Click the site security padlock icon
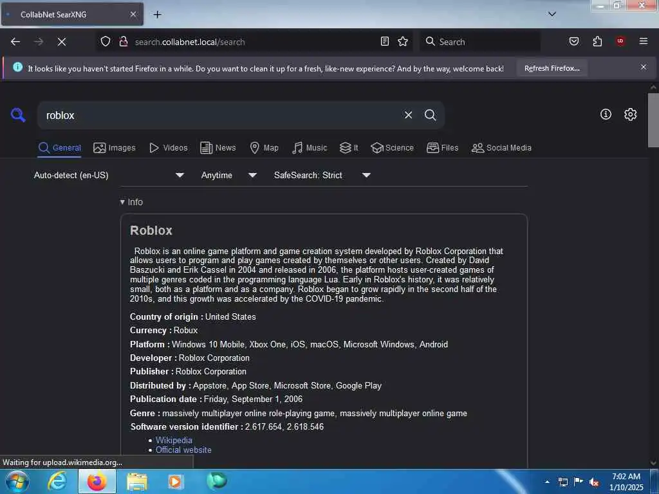This screenshot has width=659, height=494. pyautogui.click(x=124, y=41)
